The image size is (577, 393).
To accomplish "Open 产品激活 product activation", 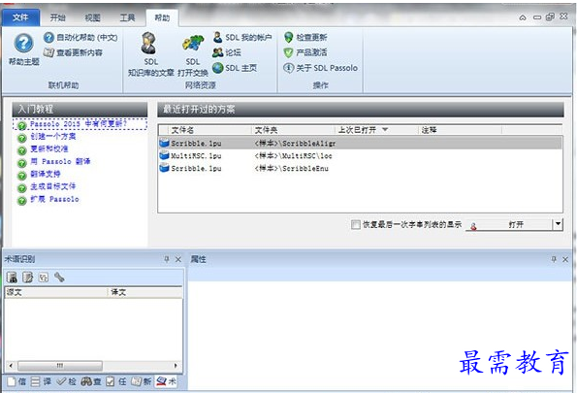I will coord(305,52).
